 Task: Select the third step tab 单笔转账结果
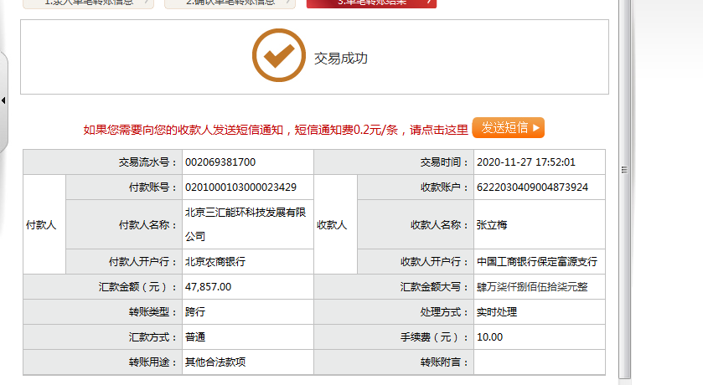[x=371, y=3]
